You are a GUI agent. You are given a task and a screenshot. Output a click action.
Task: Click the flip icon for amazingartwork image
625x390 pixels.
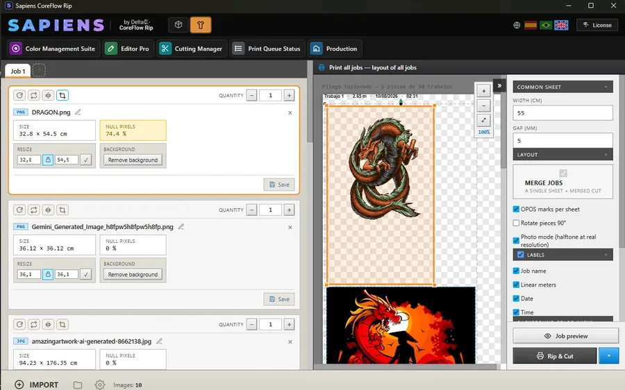pos(34,324)
